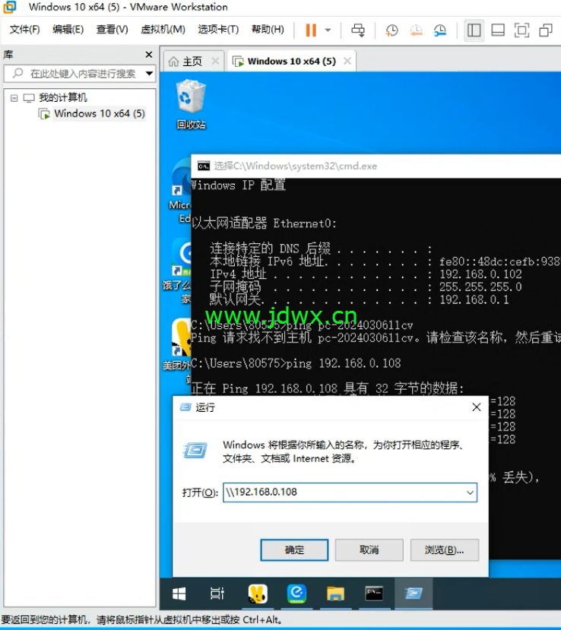Screen dimensions: 561x630
Task: Click the 255.255.255.0 subnet mask text
Action: pyautogui.click(x=480, y=287)
